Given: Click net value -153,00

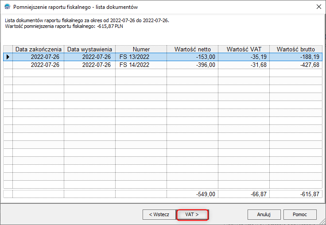Looking at the screenshot, I should (x=206, y=57).
